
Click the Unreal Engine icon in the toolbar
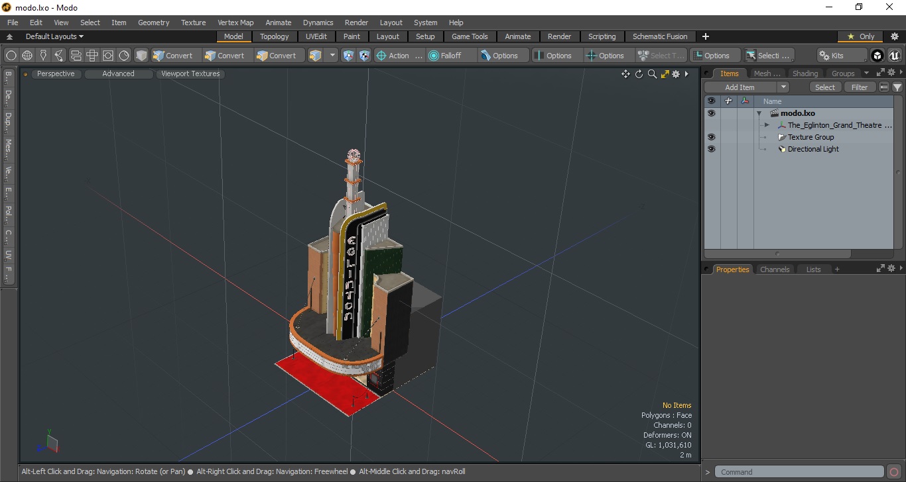coord(894,56)
